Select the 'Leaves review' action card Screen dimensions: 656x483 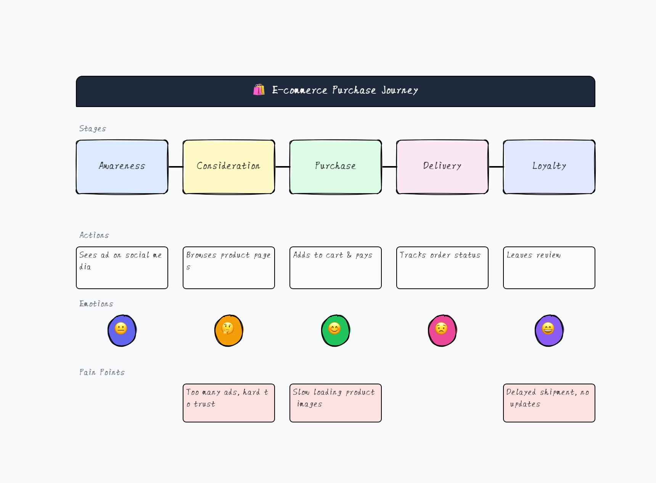[x=549, y=267]
